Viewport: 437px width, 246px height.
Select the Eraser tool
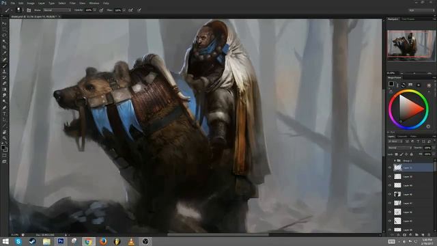[4, 83]
